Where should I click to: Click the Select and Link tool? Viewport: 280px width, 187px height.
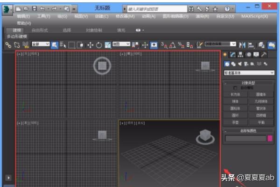[8, 45]
